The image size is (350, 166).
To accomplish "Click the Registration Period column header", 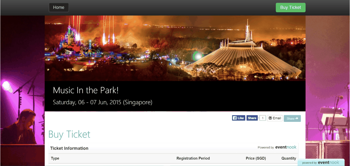I will pyautogui.click(x=193, y=158).
